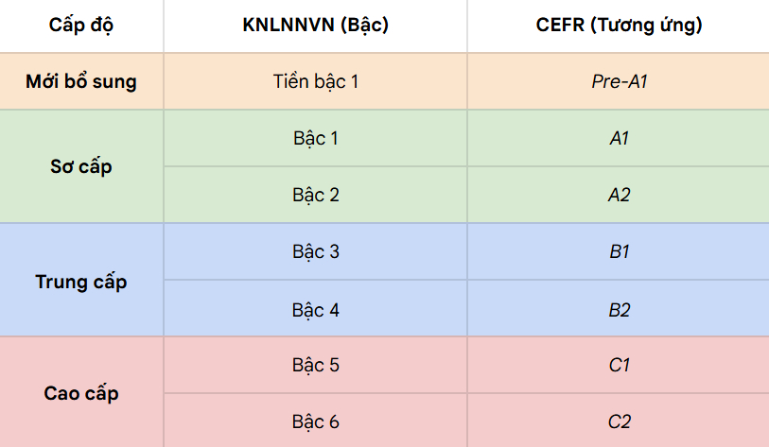Viewport: 769px width, 447px height.
Task: Click the "Sơ cấp" merged cell
Action: (x=81, y=167)
